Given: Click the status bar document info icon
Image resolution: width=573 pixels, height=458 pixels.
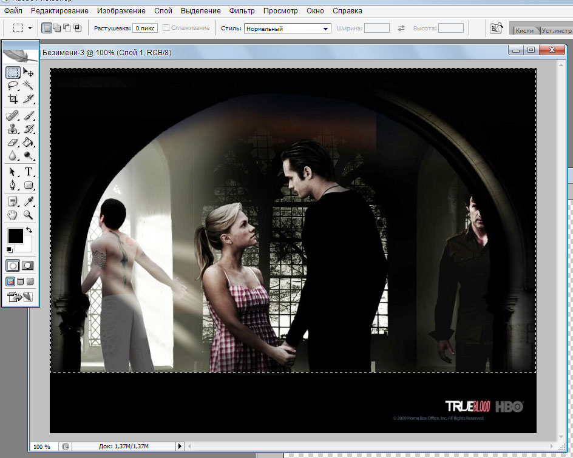Looking at the screenshot, I should pos(66,446).
